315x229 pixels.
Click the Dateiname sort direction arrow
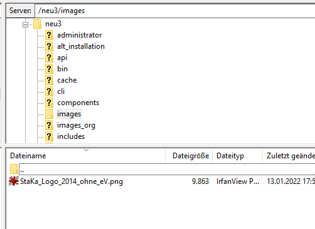(x=86, y=150)
